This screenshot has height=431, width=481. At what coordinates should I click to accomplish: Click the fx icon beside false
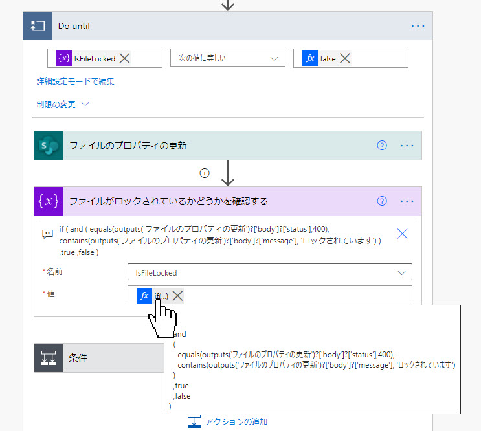point(310,58)
